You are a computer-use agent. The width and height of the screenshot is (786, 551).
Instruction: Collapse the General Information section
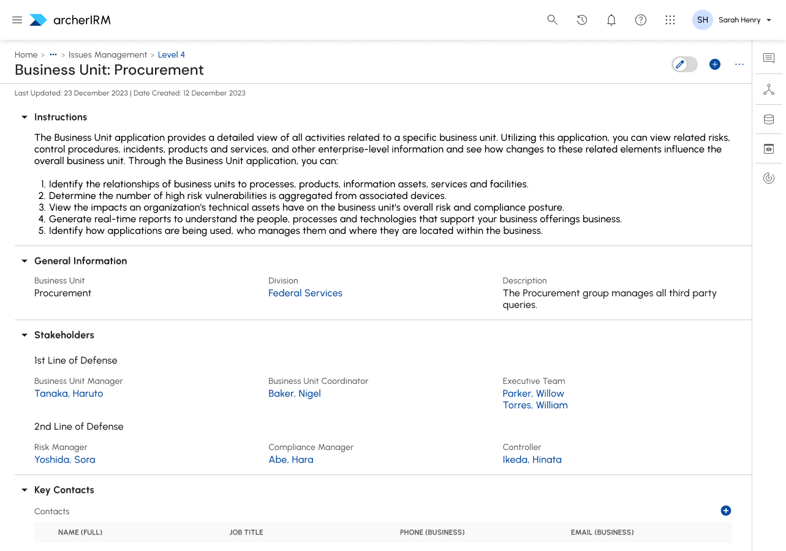(x=25, y=261)
